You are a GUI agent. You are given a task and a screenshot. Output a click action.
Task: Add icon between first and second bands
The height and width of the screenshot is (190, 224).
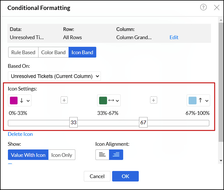coord(64,100)
